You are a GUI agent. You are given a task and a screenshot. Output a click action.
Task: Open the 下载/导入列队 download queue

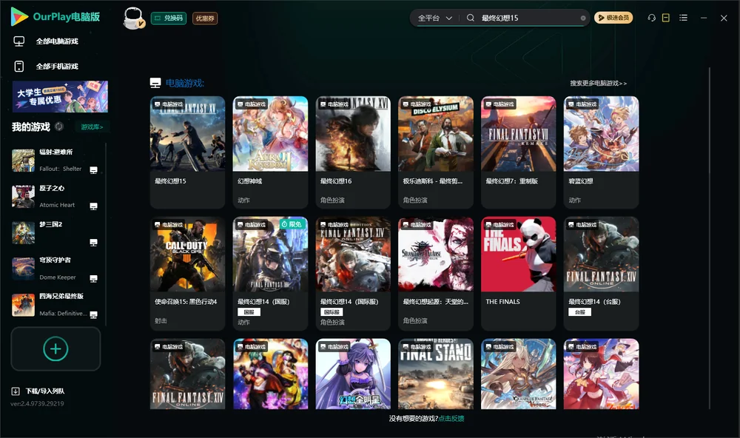pos(45,391)
